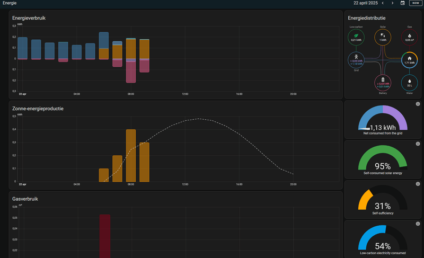The height and width of the screenshot is (258, 424).
Task: Show info for Low-carbon electricity consumed card
Action: tap(418, 224)
